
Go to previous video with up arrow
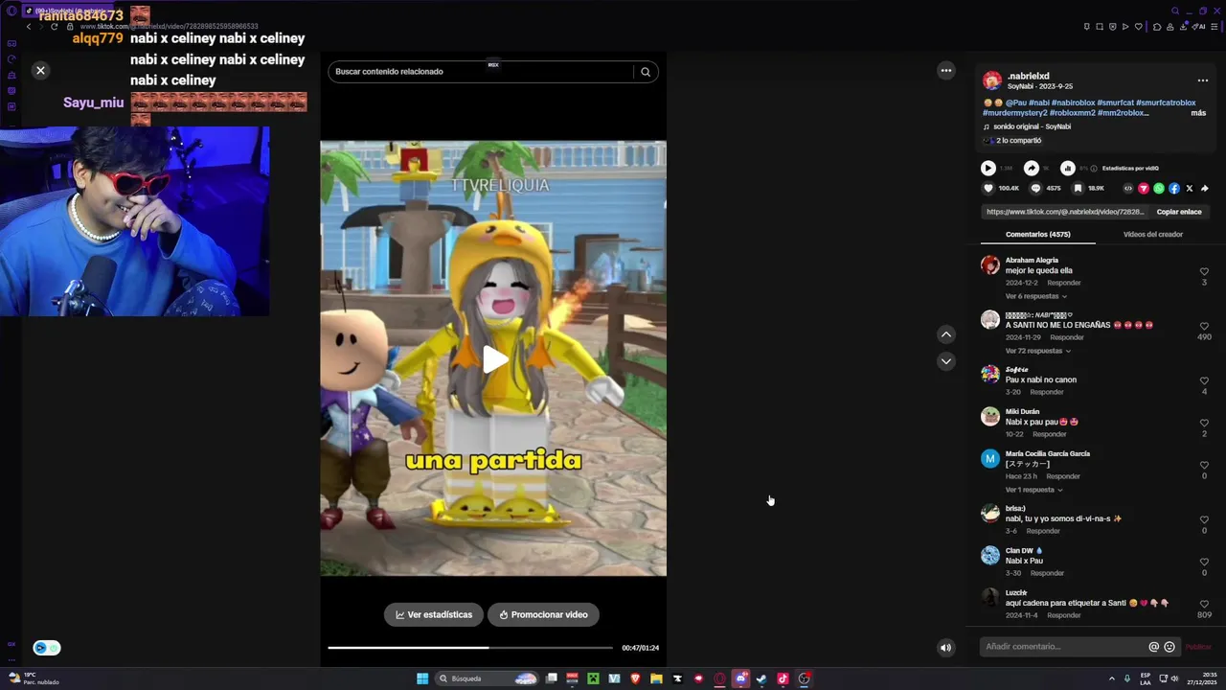click(x=946, y=334)
